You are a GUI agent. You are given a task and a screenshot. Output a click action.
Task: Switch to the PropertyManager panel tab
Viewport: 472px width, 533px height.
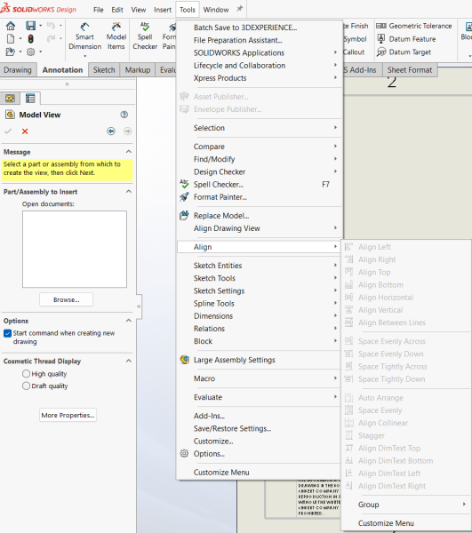[x=30, y=99]
